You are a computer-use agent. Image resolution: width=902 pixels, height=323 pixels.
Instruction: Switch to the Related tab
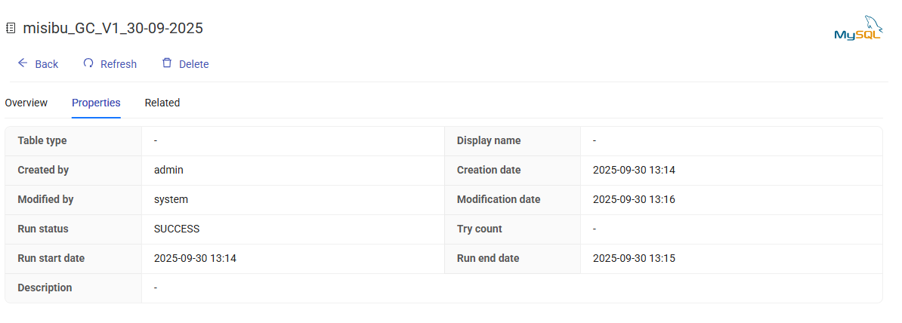162,103
